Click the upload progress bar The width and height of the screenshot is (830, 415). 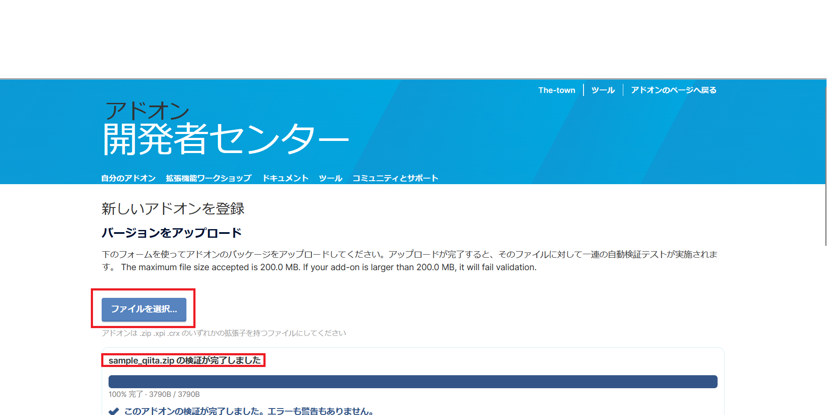tap(413, 381)
